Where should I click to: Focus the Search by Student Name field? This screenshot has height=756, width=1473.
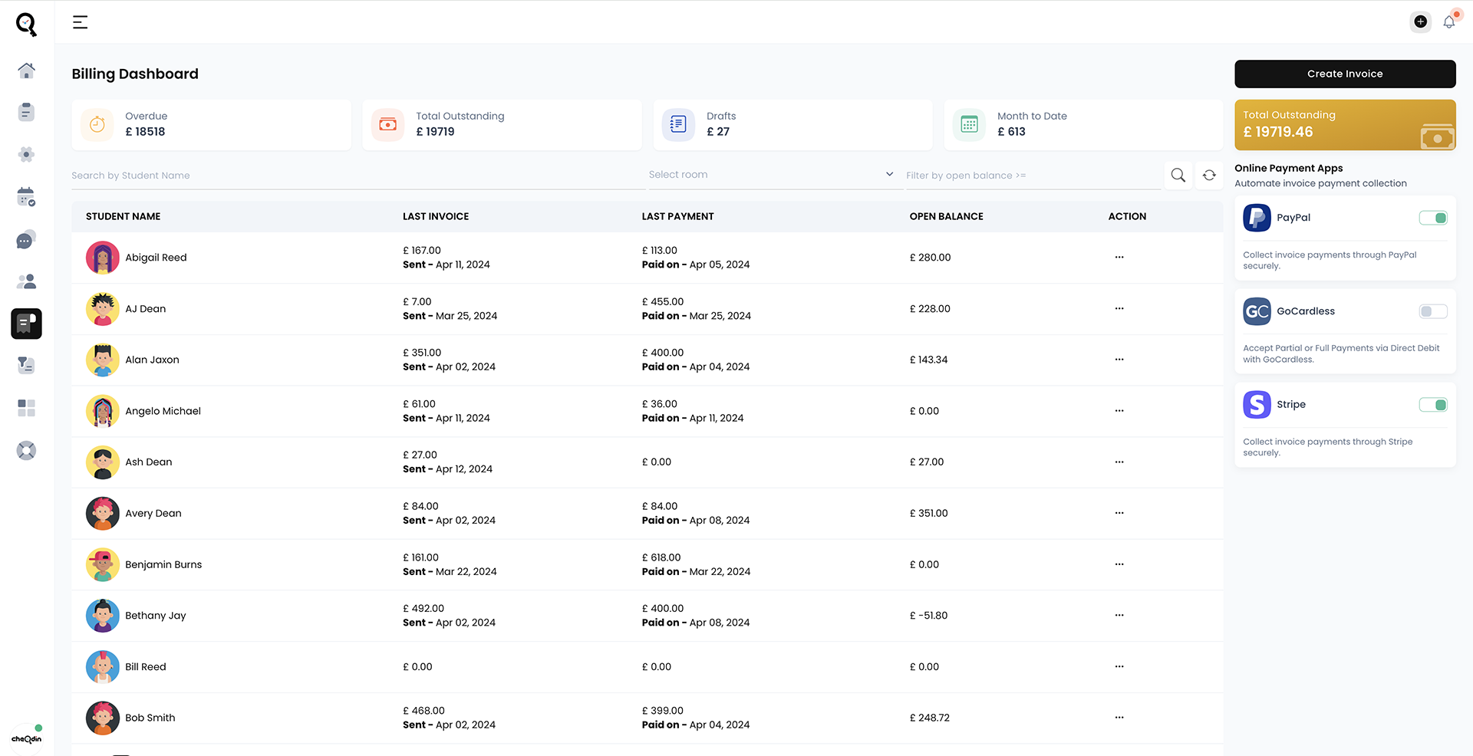click(358, 176)
